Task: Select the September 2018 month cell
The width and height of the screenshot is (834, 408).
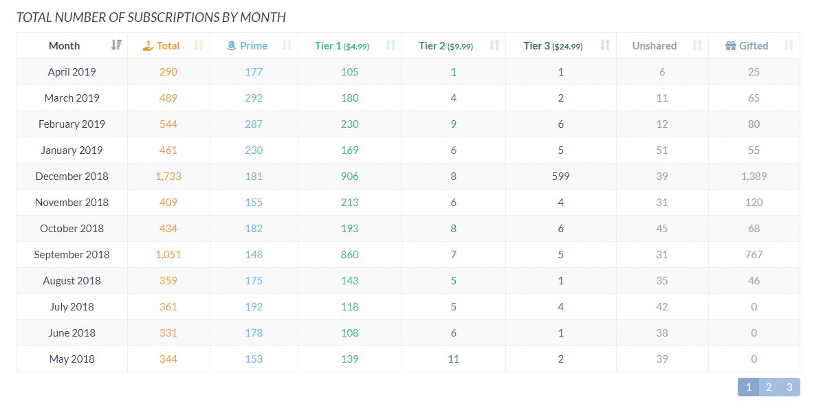Action: pos(72,254)
